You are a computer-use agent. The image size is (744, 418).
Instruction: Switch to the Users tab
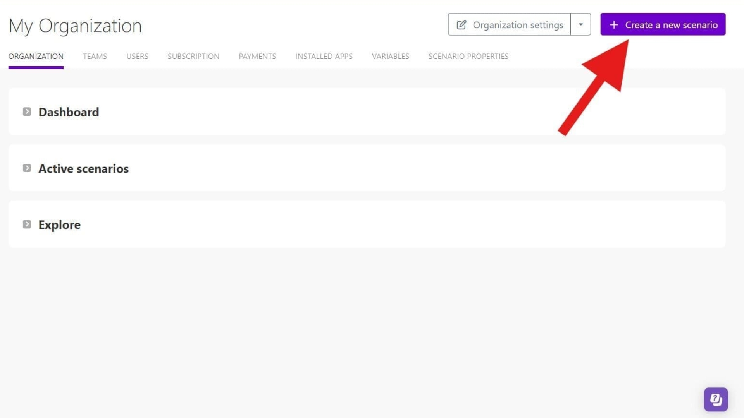pyautogui.click(x=137, y=56)
